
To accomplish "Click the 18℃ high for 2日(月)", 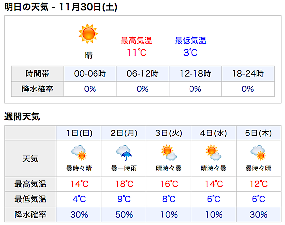I will 124,184.
